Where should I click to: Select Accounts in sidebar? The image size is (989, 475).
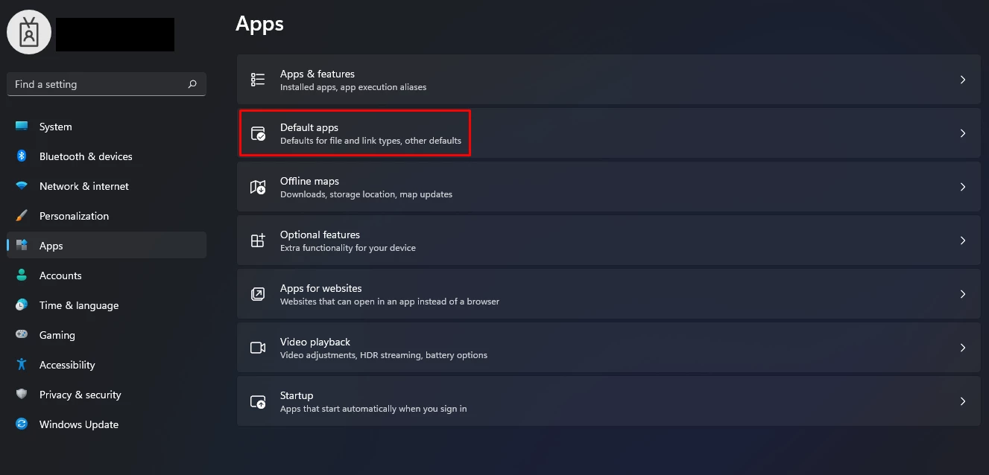point(107,275)
